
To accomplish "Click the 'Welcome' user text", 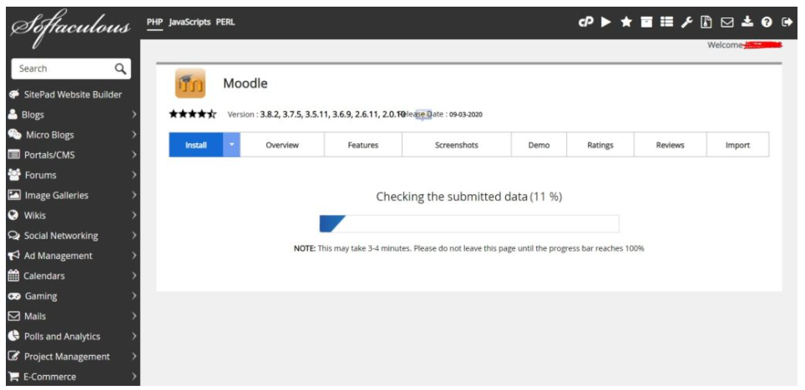I will tap(725, 45).
